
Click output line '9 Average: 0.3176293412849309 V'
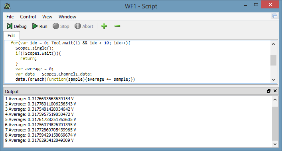coord(39,140)
